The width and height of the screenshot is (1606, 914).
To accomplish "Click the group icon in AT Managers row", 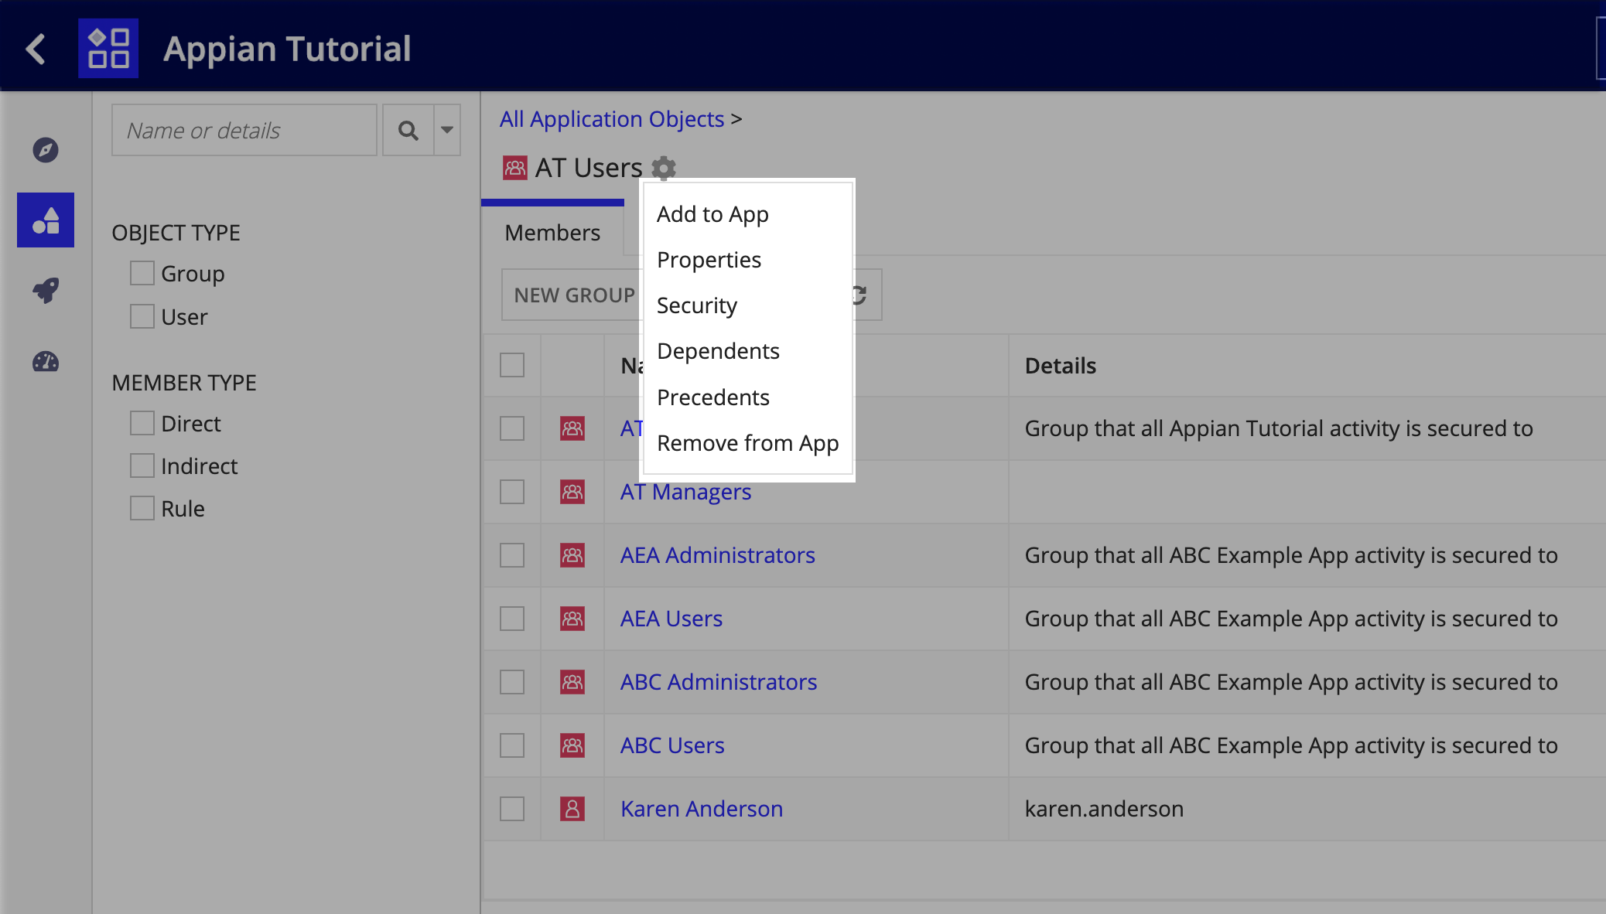I will click(x=572, y=492).
